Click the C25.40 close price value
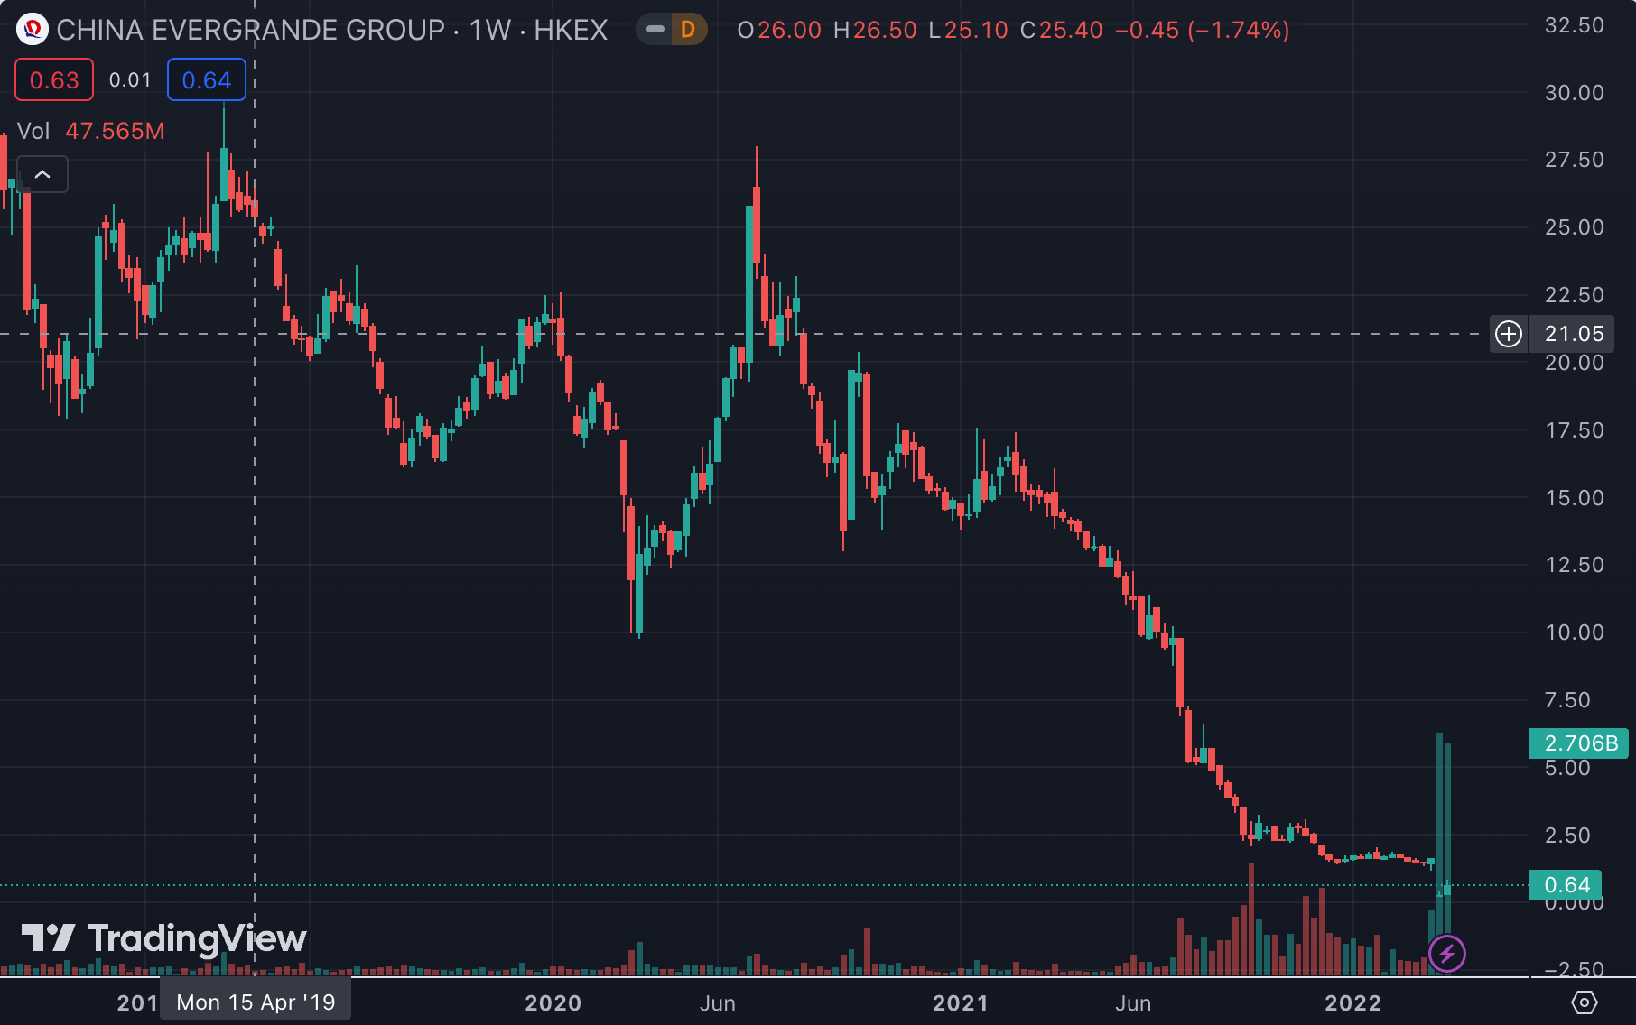The height and width of the screenshot is (1025, 1636). point(1062,30)
